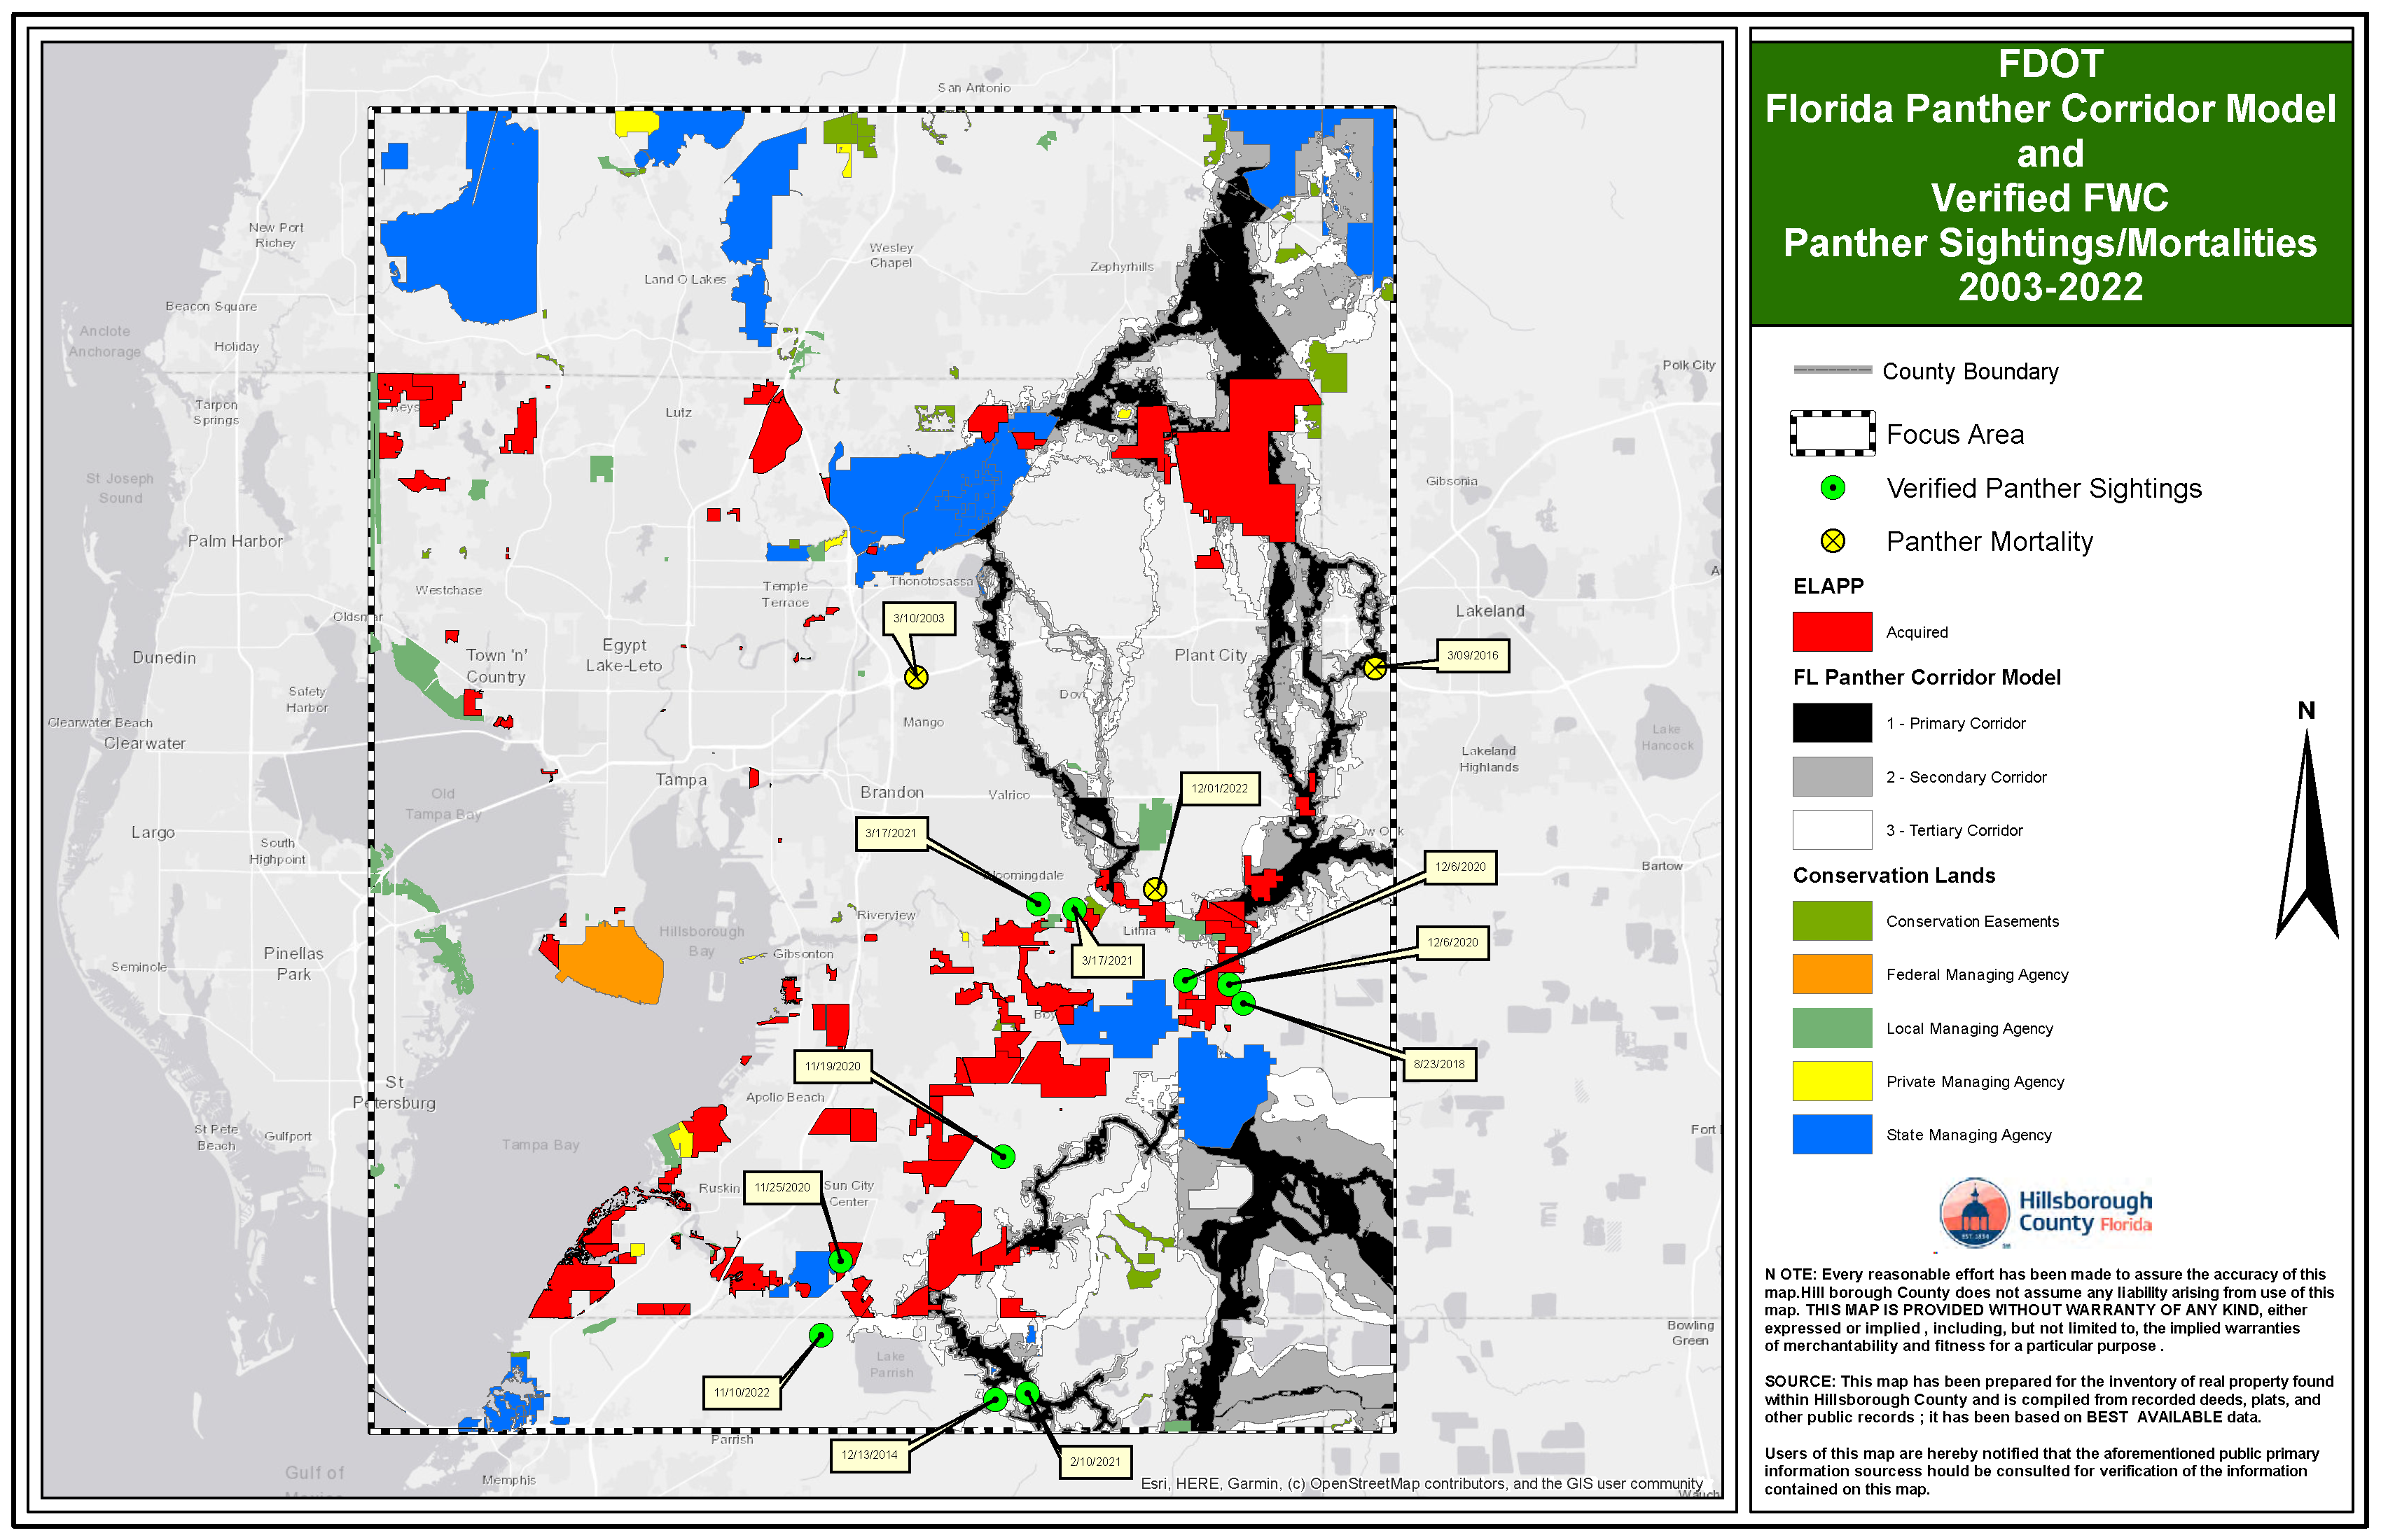Select the mortality marker dated 3/09/2016 near Lakeland
The width and height of the screenshot is (2381, 1540).
(x=1373, y=668)
